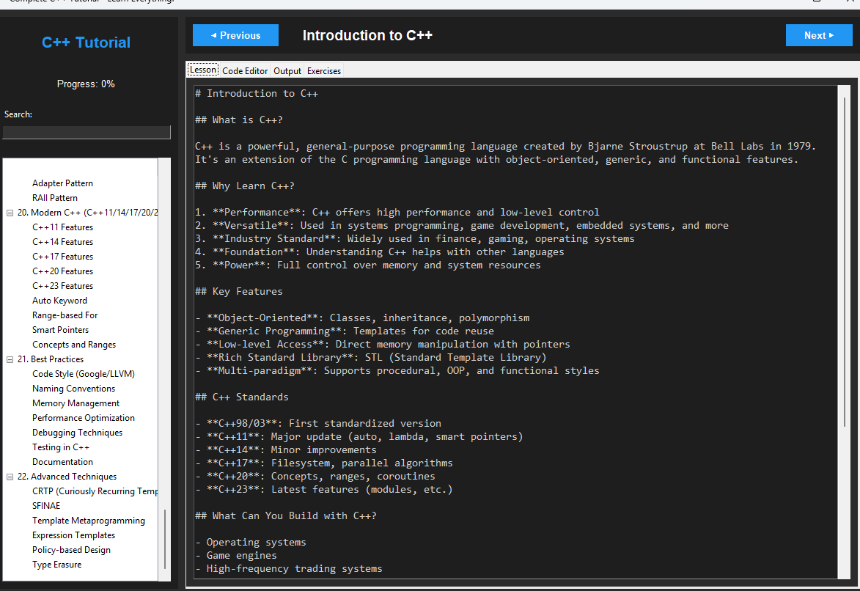Go to the Previous lesson

[235, 35]
